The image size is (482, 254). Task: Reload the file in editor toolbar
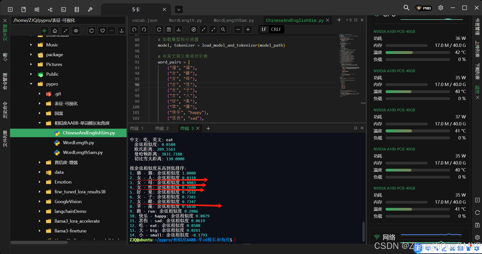click(159, 29)
